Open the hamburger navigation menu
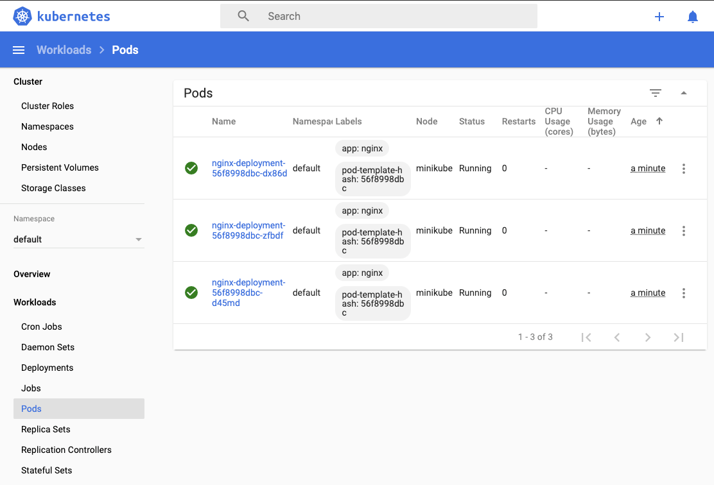The height and width of the screenshot is (485, 714). pos(19,50)
